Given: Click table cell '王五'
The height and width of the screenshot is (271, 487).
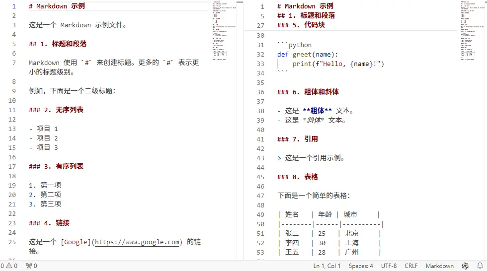Looking at the screenshot, I should click(x=292, y=253).
